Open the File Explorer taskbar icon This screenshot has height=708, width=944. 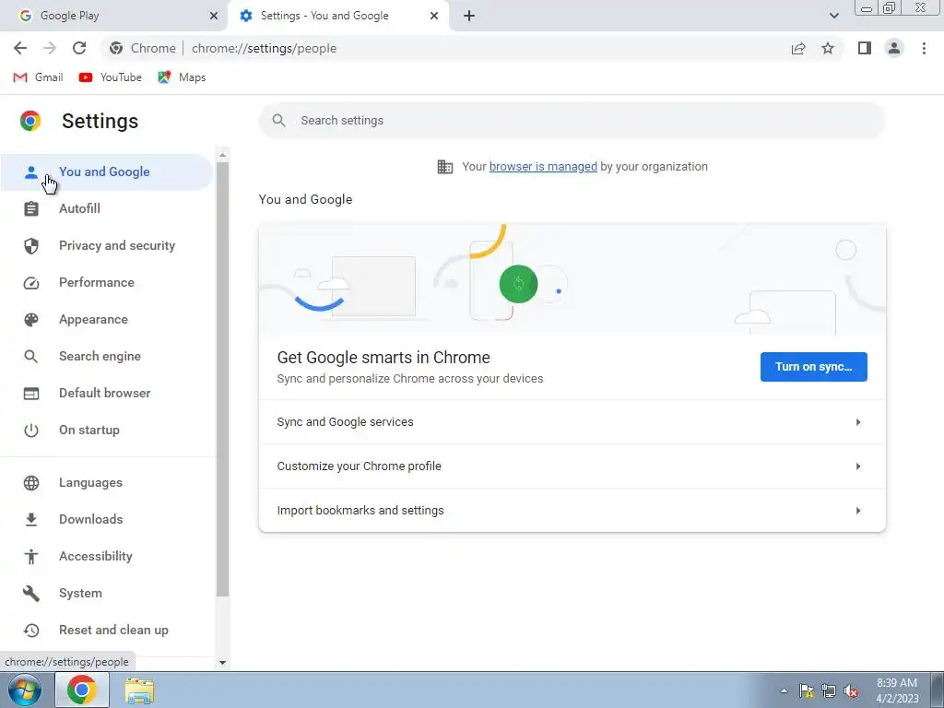(139, 690)
